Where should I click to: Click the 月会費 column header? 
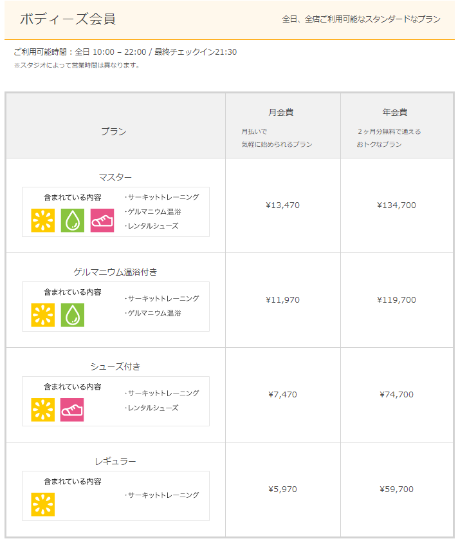[x=281, y=112]
